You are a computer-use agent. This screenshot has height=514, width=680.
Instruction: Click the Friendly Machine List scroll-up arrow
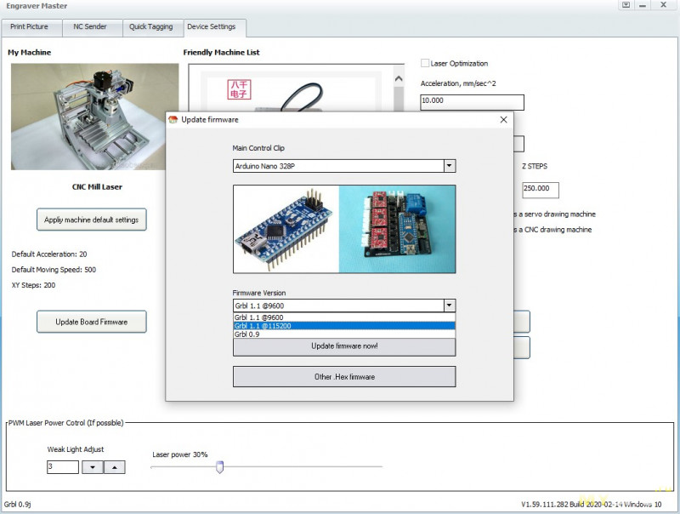pyautogui.click(x=399, y=79)
